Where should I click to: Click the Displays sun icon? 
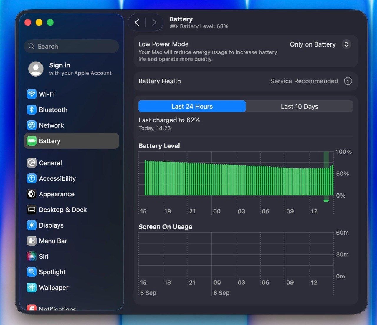[32, 225]
